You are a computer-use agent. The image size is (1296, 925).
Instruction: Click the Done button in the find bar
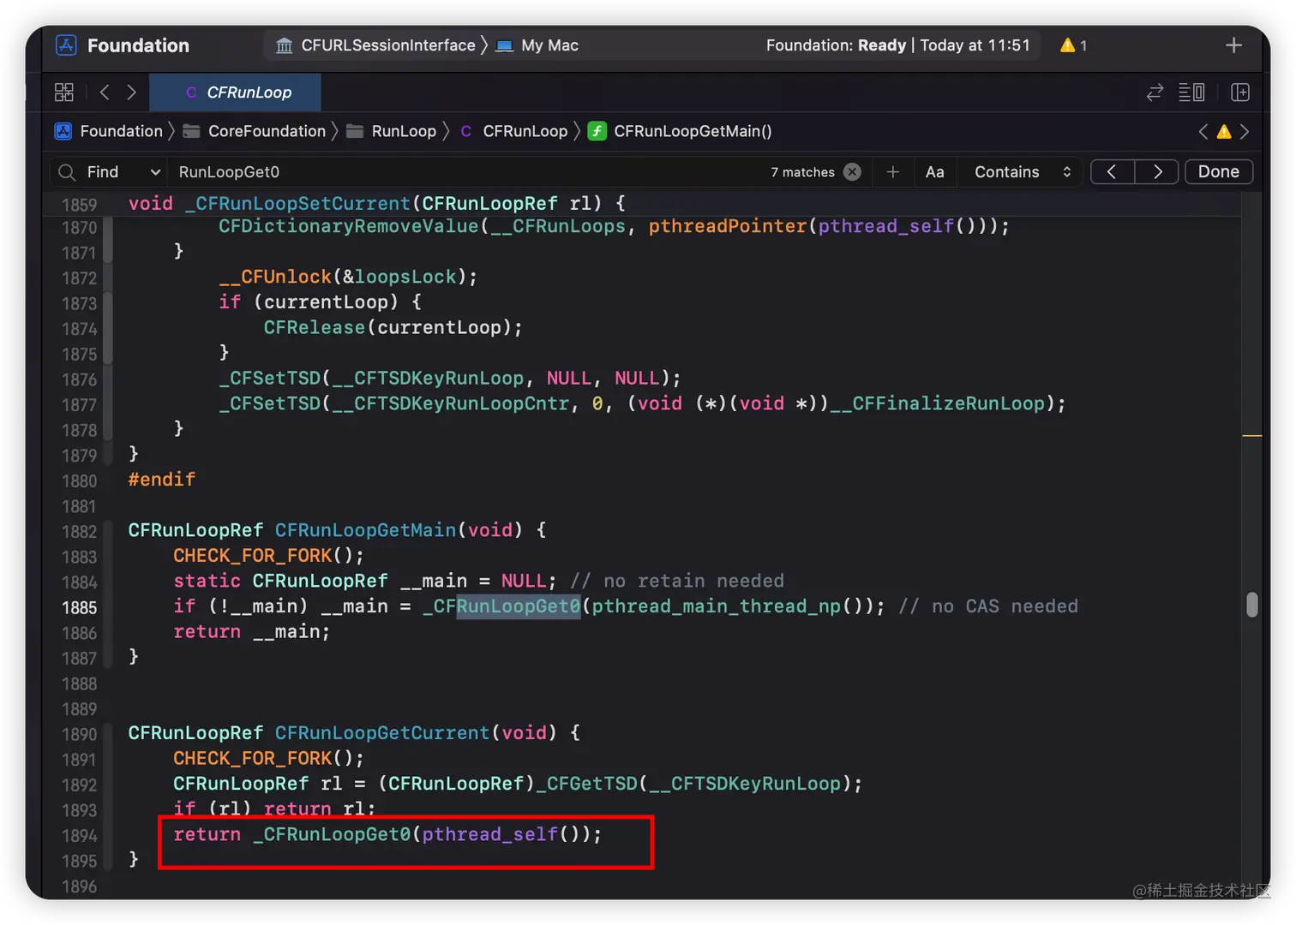tap(1219, 172)
